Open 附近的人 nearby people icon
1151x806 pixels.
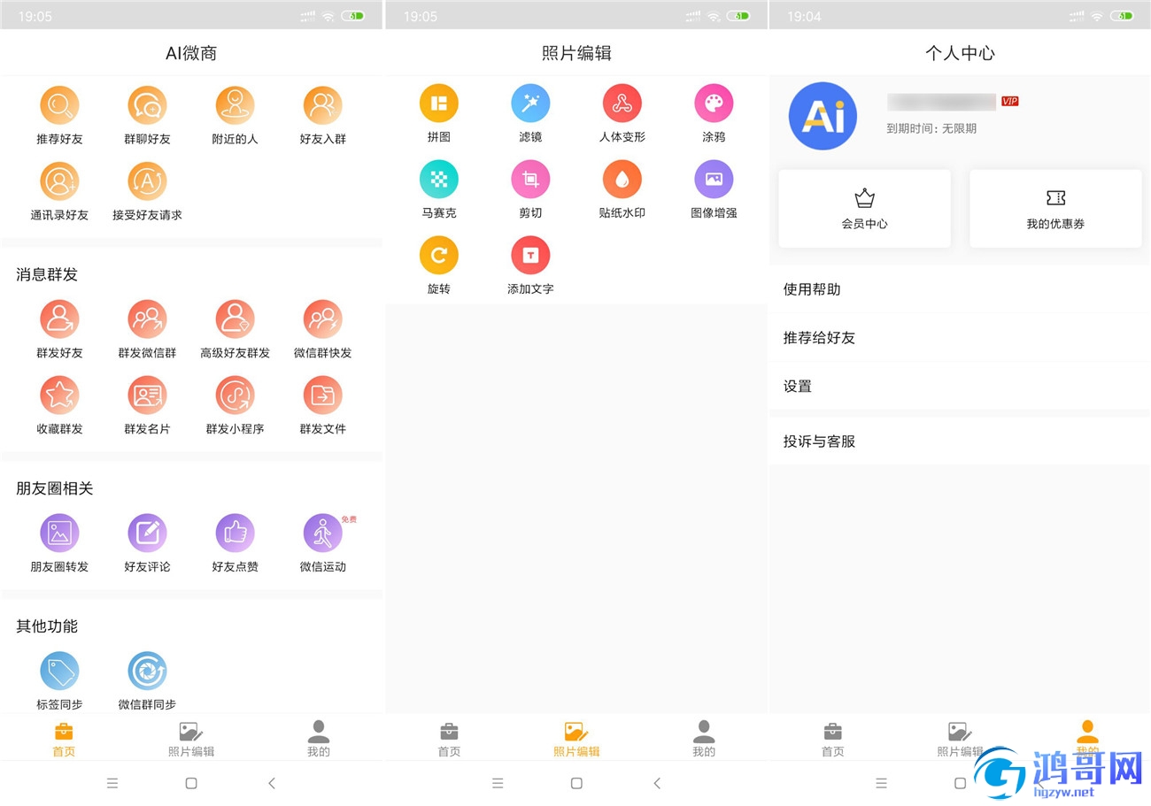point(235,105)
